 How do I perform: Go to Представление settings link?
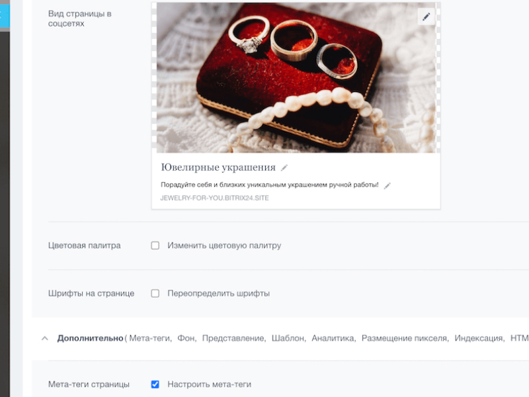(233, 338)
